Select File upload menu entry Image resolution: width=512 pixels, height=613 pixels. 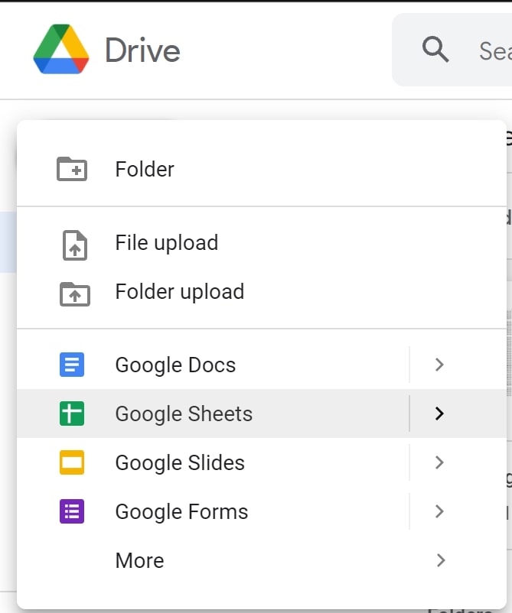pyautogui.click(x=262, y=243)
